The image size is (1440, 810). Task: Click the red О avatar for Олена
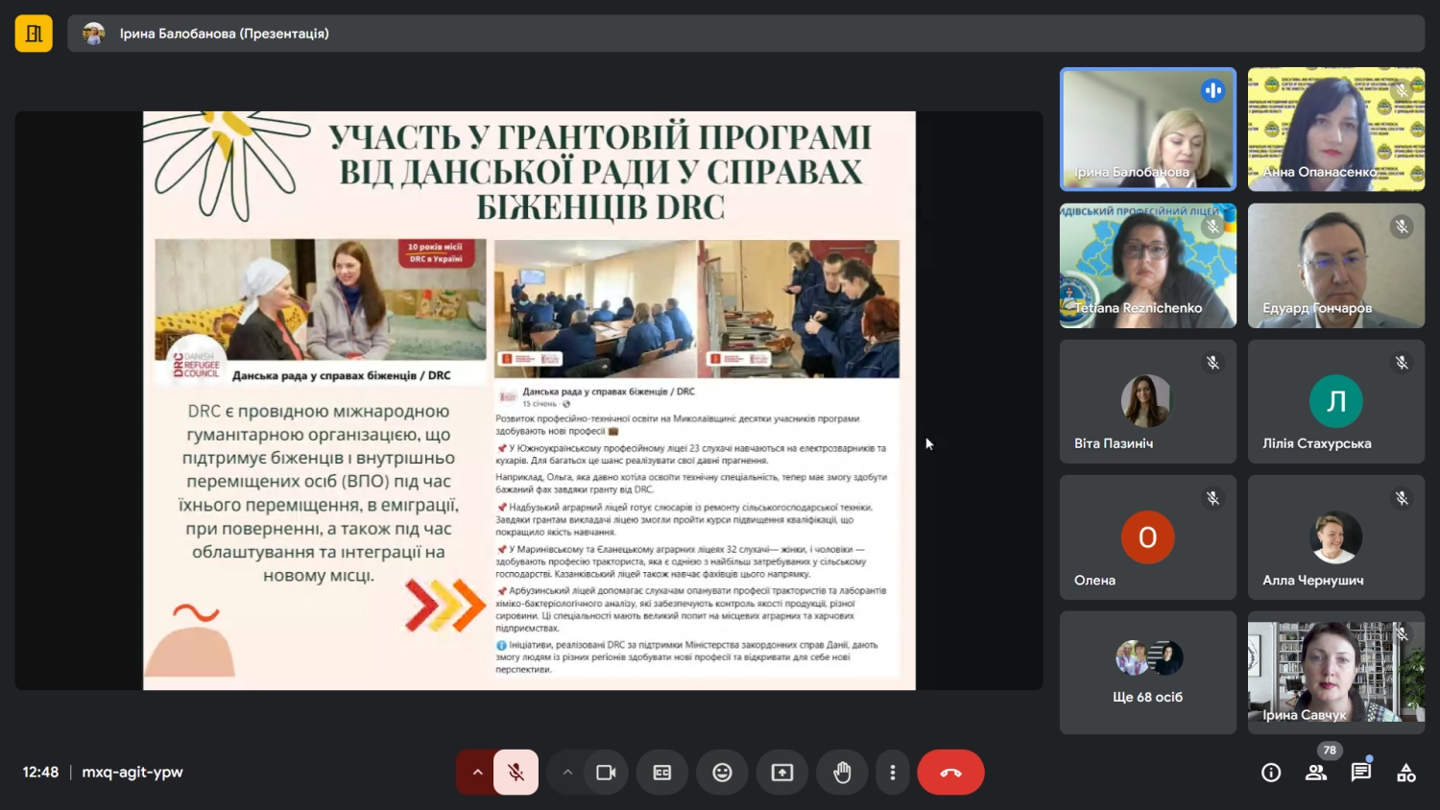point(1148,537)
